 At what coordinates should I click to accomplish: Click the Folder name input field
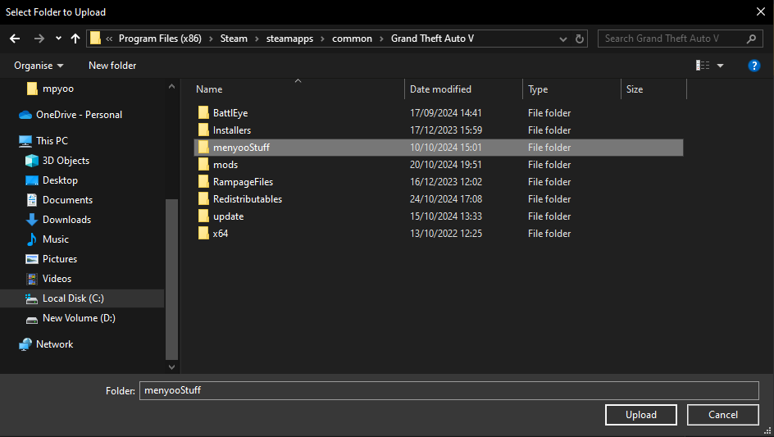449,390
